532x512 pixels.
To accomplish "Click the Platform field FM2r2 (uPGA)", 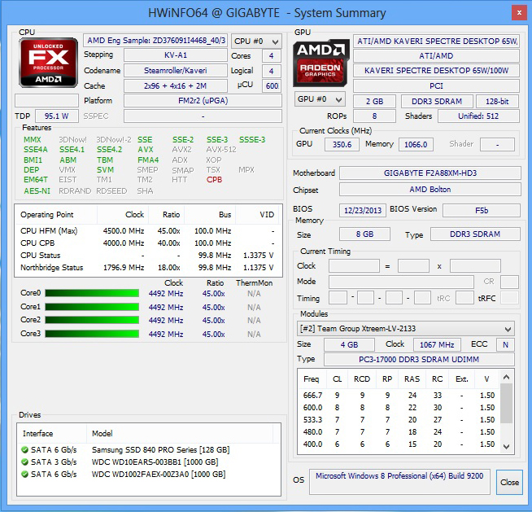I will pos(203,101).
